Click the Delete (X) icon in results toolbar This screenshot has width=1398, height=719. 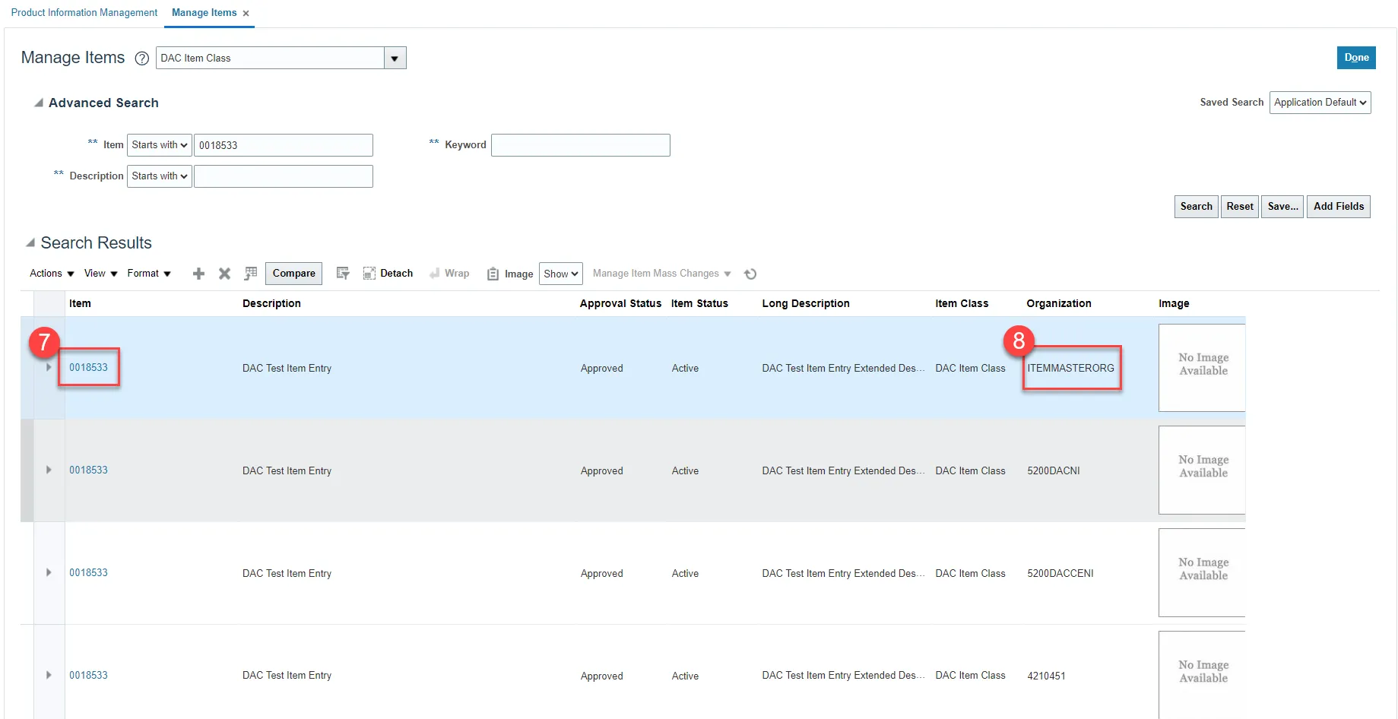point(224,274)
